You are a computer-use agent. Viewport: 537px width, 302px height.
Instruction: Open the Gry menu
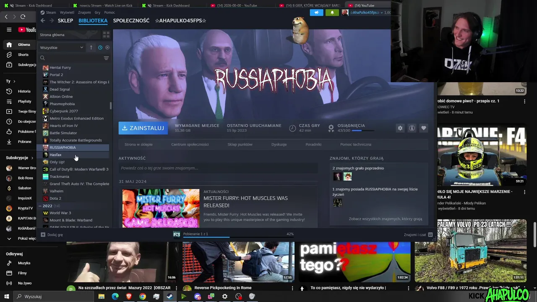pos(97,13)
